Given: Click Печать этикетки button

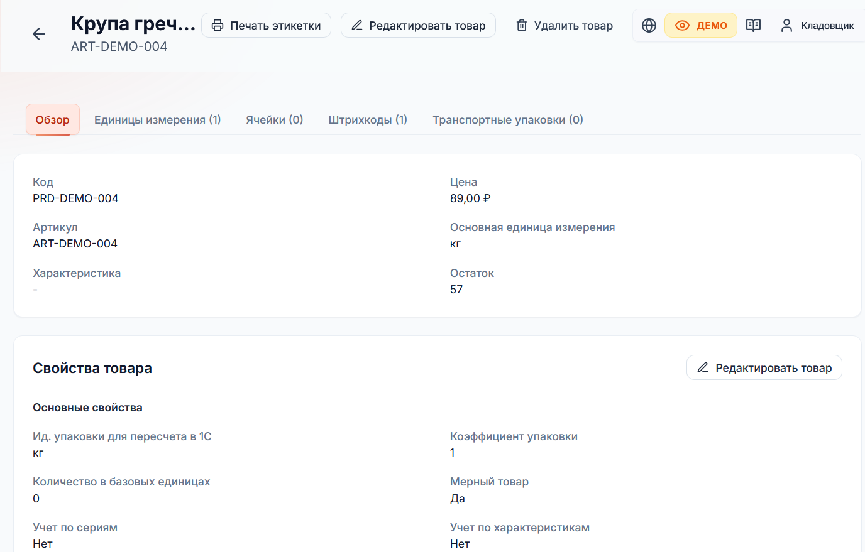Looking at the screenshot, I should pyautogui.click(x=266, y=25).
